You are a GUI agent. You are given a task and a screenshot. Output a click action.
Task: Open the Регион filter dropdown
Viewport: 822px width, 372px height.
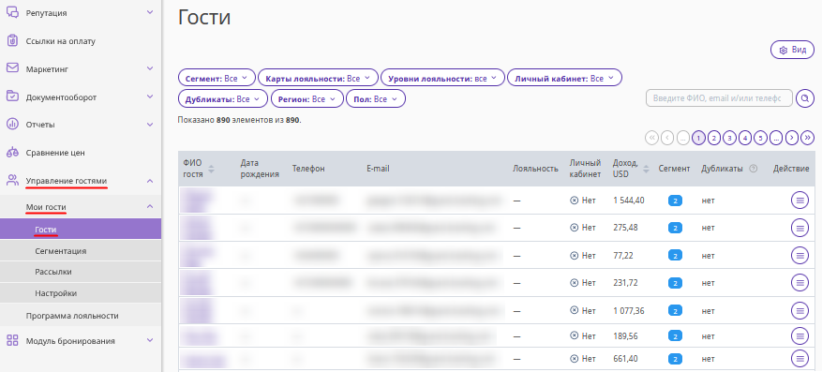(x=307, y=98)
